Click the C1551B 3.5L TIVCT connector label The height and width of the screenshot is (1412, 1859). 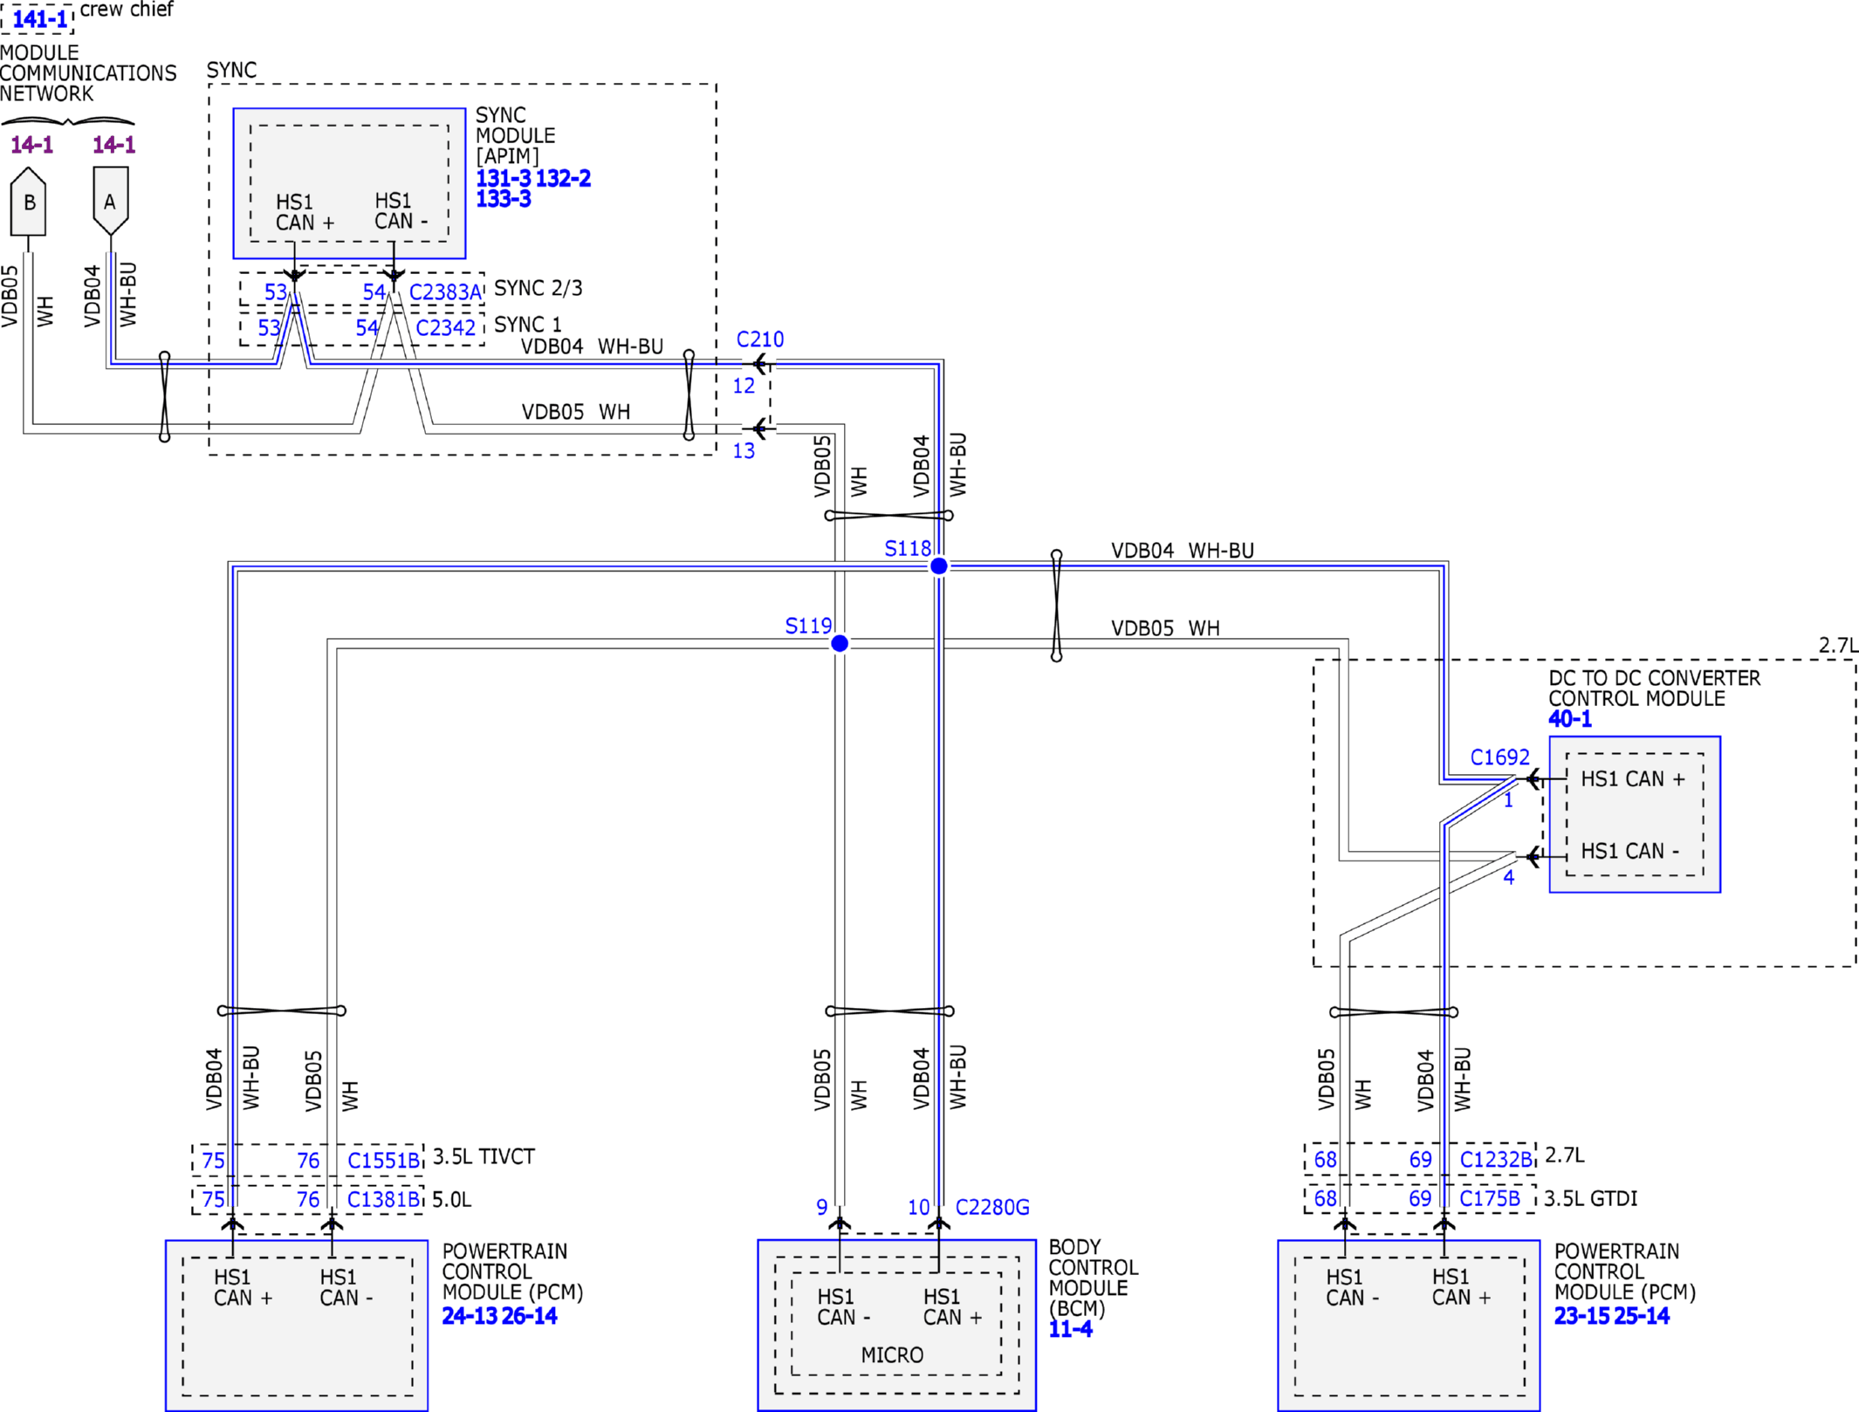tap(383, 1161)
